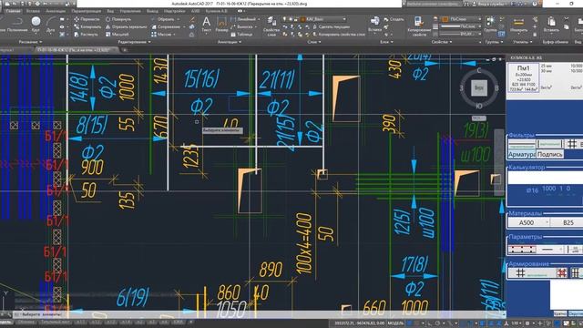Image resolution: width=583 pixels, height=328 pixels.
Task: Open the Вывод ribbon tab
Action: [x=152, y=11]
